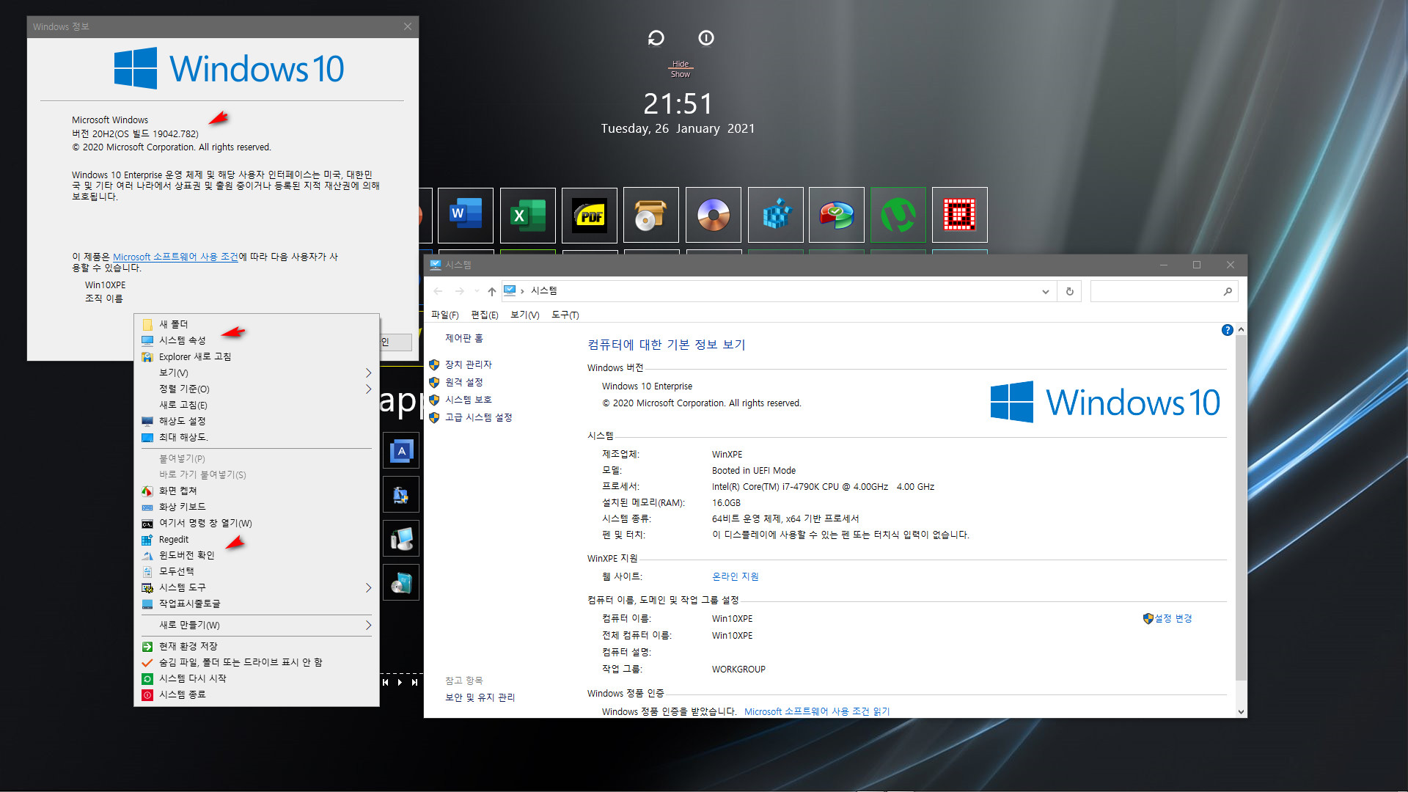Select 윈도버전 확인 menu entry
This screenshot has width=1408, height=792.
tap(256, 555)
